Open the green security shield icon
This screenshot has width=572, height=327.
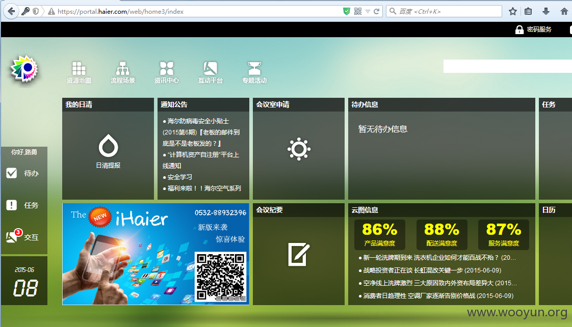pyautogui.click(x=347, y=11)
